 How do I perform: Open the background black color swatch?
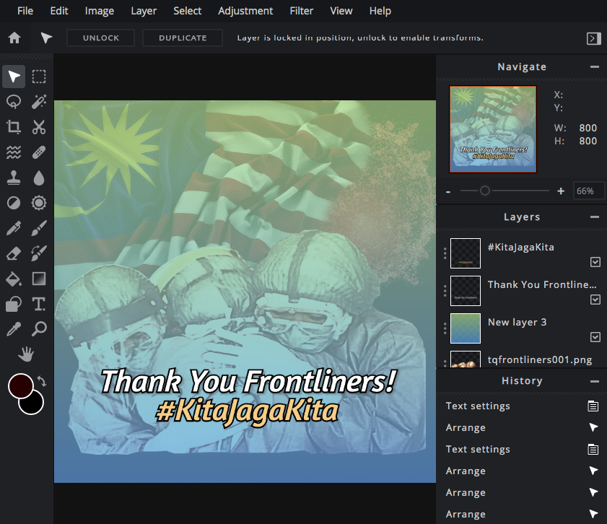coord(34,405)
